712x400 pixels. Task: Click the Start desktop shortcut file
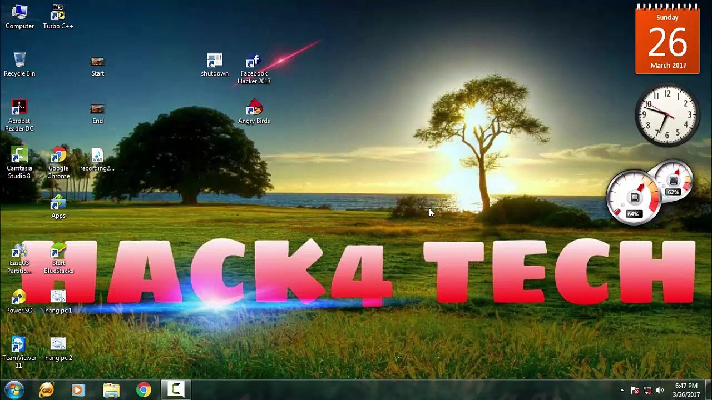pyautogui.click(x=97, y=65)
